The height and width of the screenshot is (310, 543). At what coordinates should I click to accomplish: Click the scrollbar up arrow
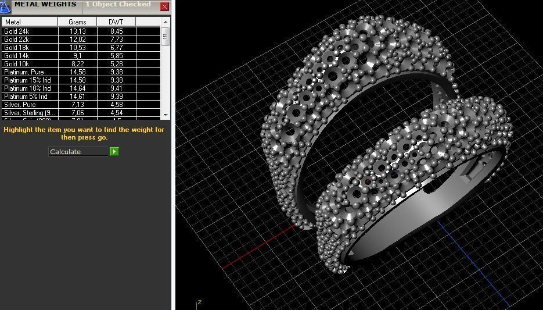click(x=166, y=22)
